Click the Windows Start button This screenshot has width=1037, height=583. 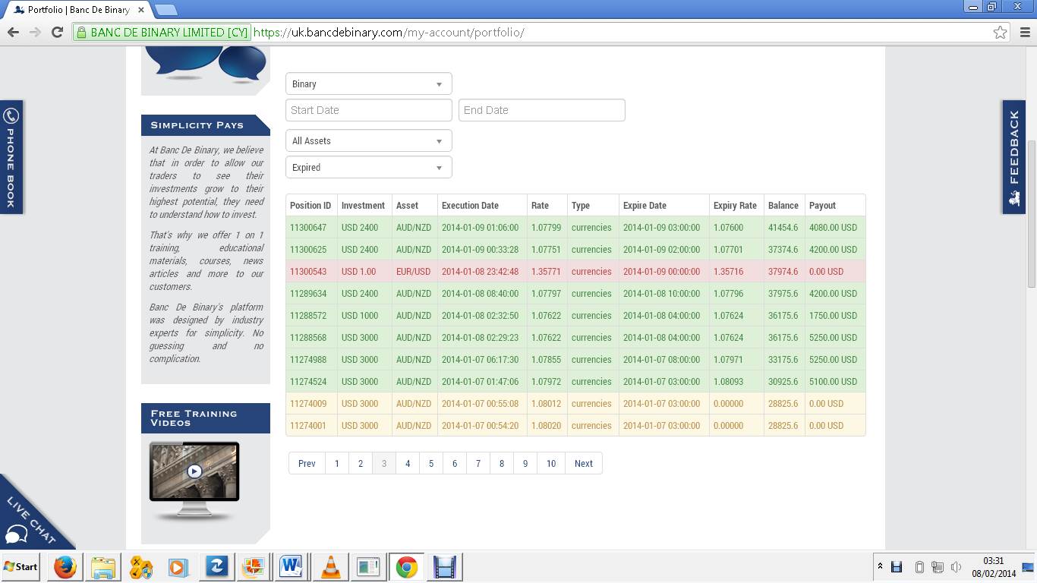(20, 567)
